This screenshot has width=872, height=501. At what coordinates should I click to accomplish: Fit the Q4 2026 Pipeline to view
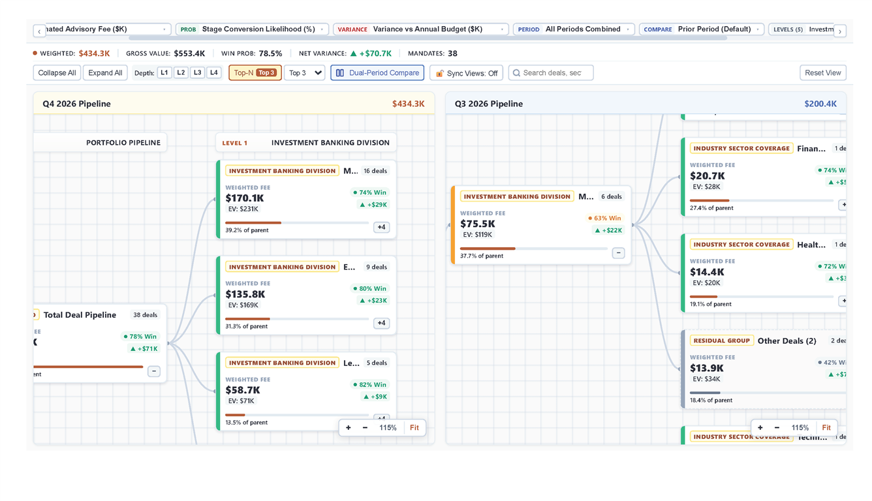click(x=414, y=428)
